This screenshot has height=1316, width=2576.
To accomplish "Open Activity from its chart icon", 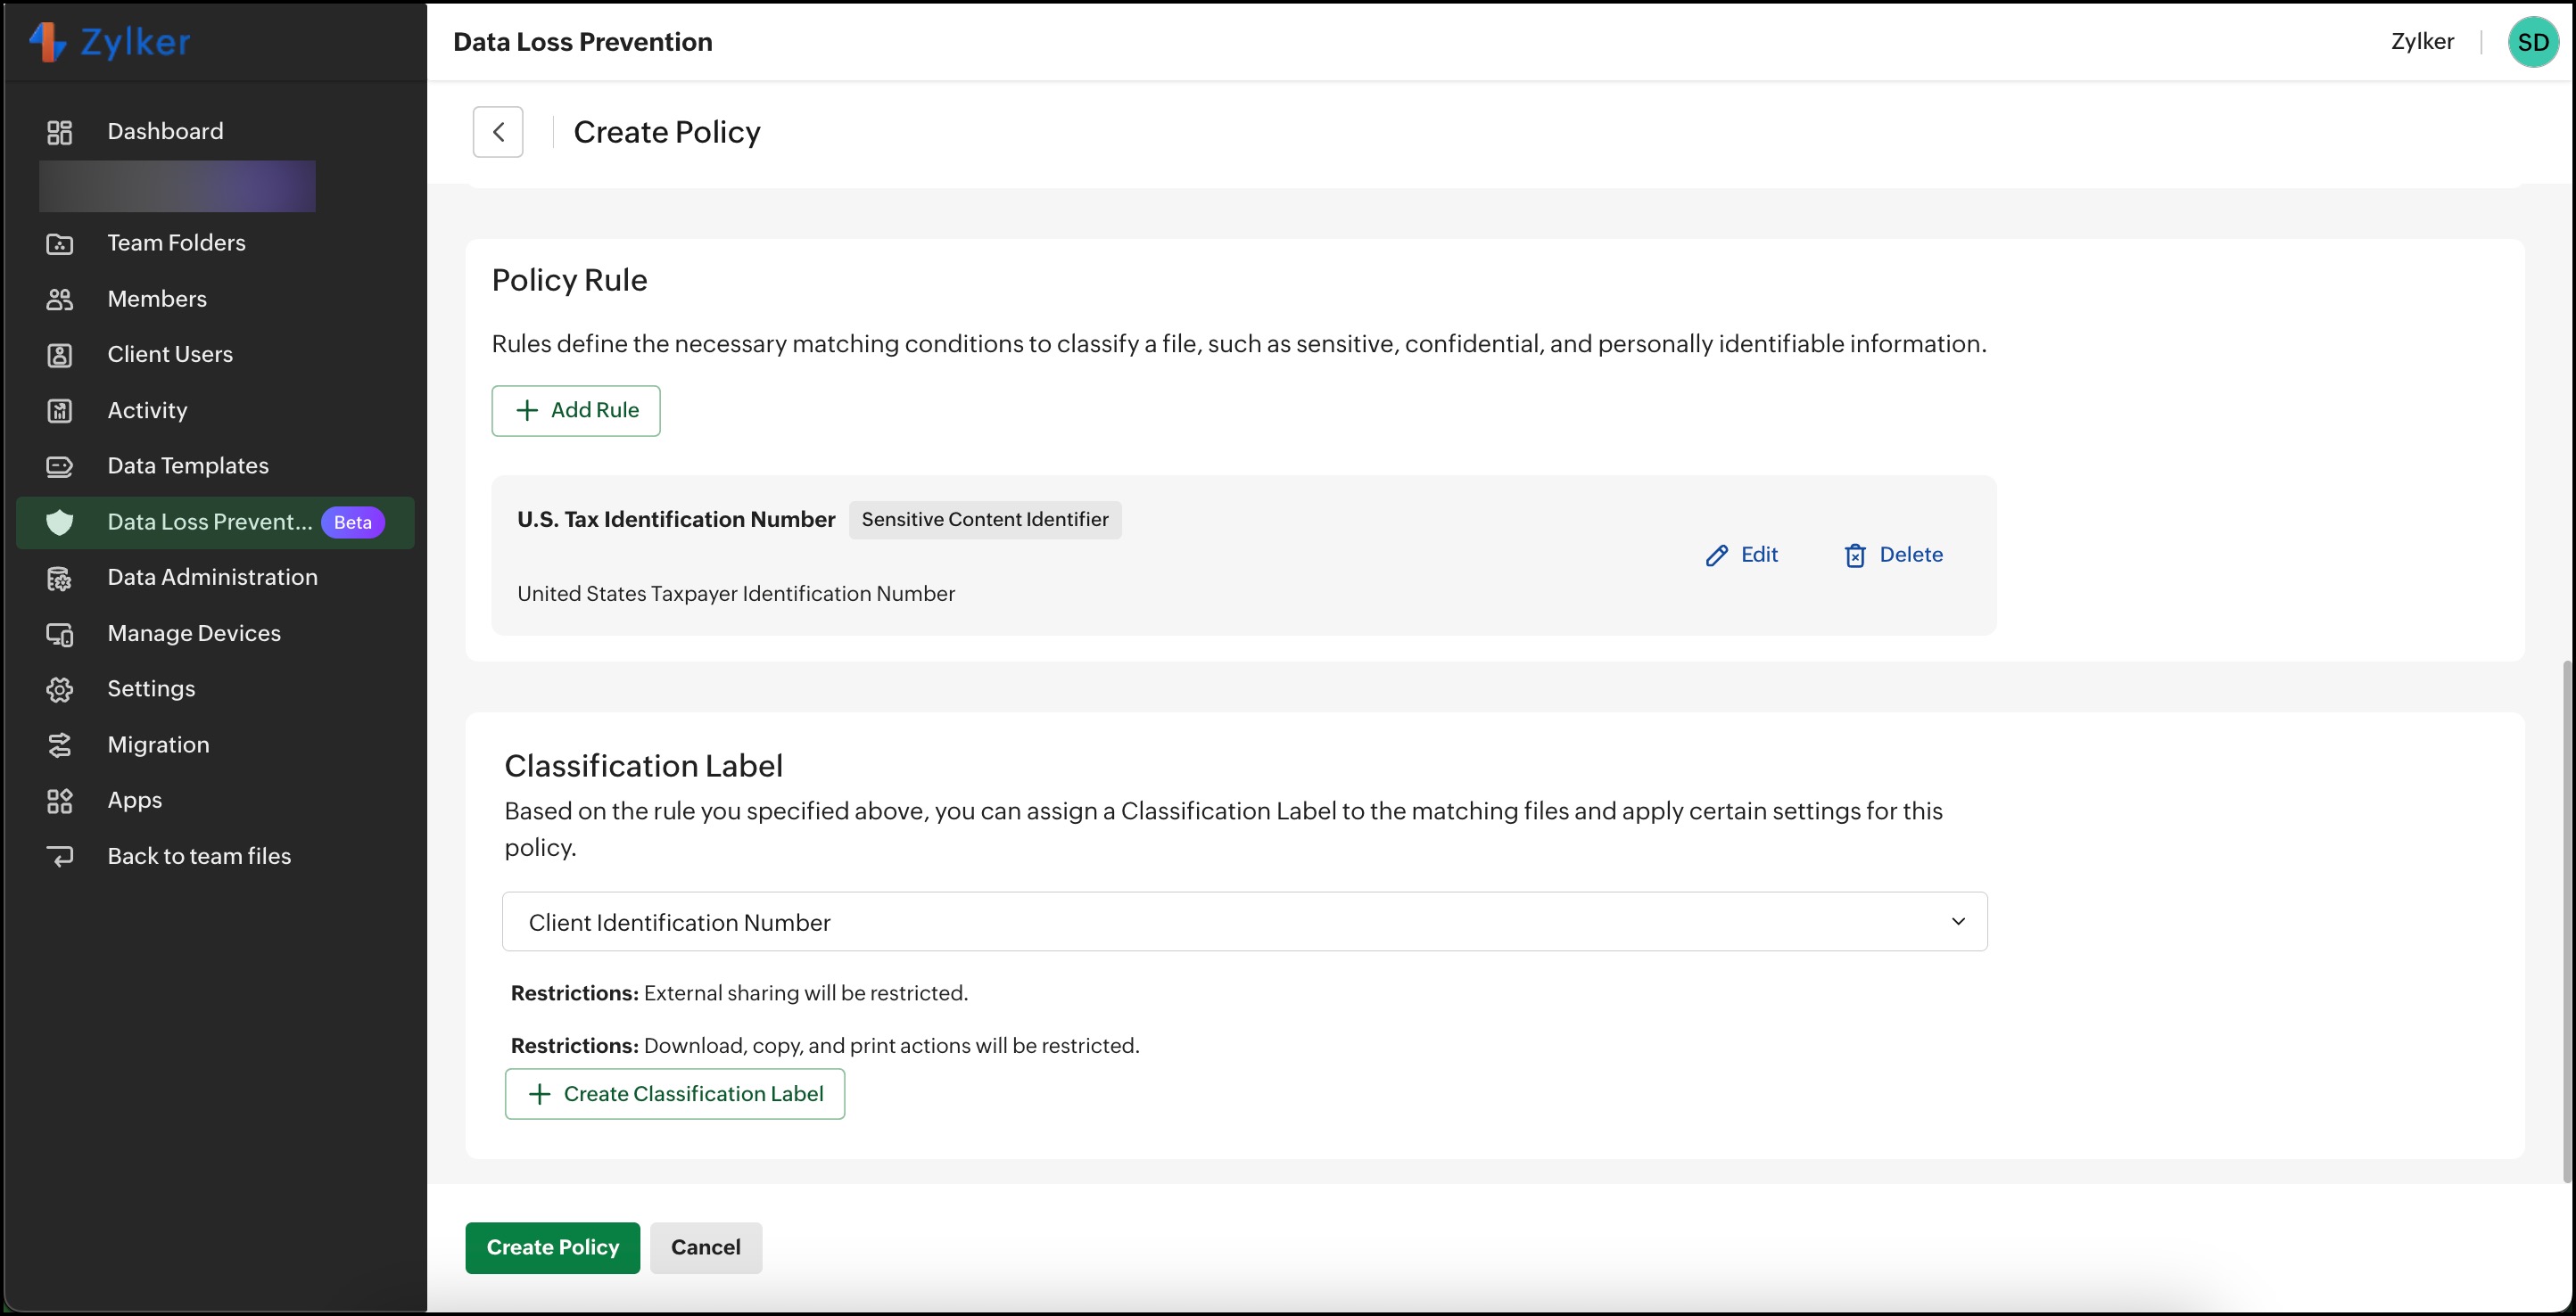I will point(60,411).
